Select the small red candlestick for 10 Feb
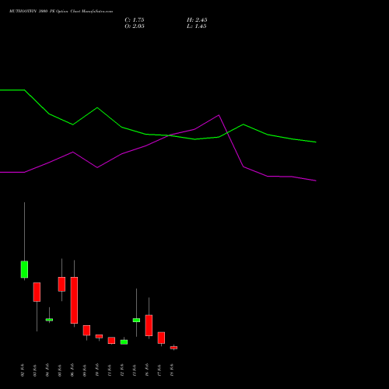Screen dimensions: 389x389 point(99,336)
